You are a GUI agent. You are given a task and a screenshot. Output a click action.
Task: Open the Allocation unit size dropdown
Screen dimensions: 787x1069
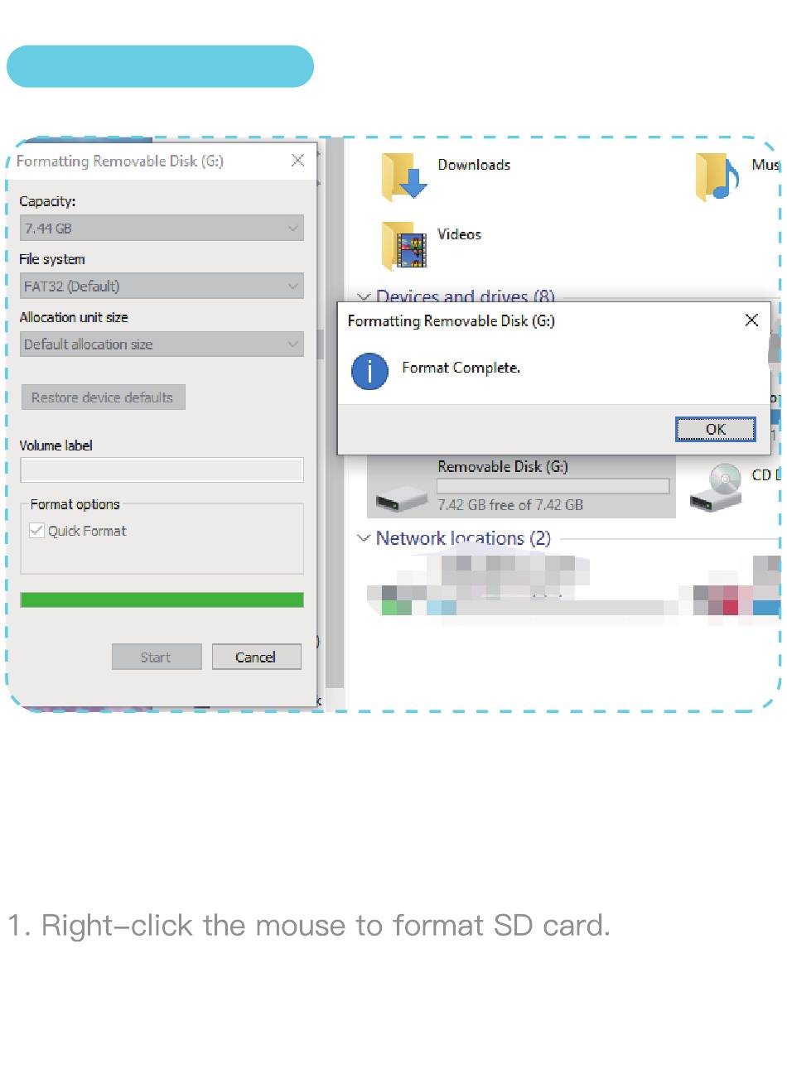click(162, 344)
